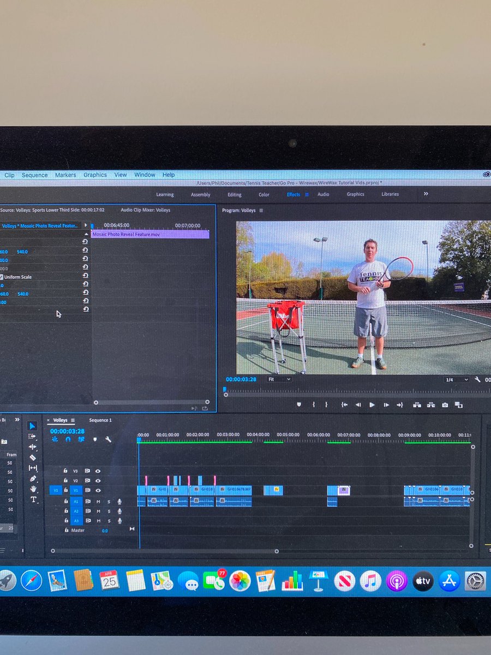The width and height of the screenshot is (491, 655).
Task: Open the Graphics menu
Action: (x=95, y=175)
